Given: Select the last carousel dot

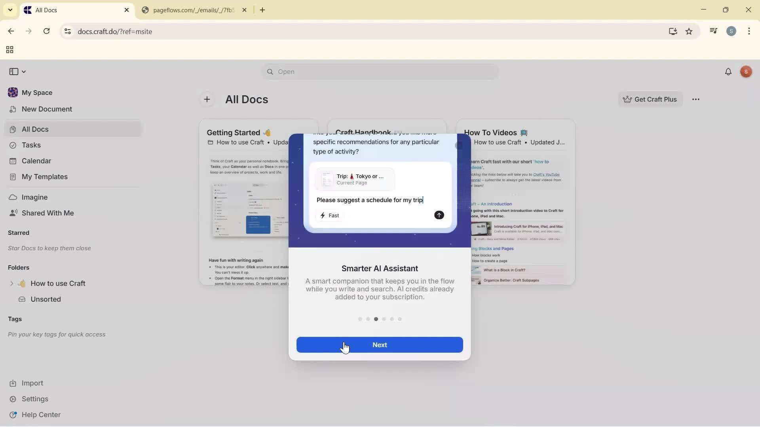Looking at the screenshot, I should tap(400, 319).
